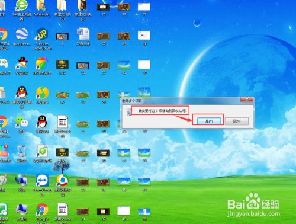Select image thumbnail labeled 47
The width and height of the screenshot is (296, 224).
point(144,8)
